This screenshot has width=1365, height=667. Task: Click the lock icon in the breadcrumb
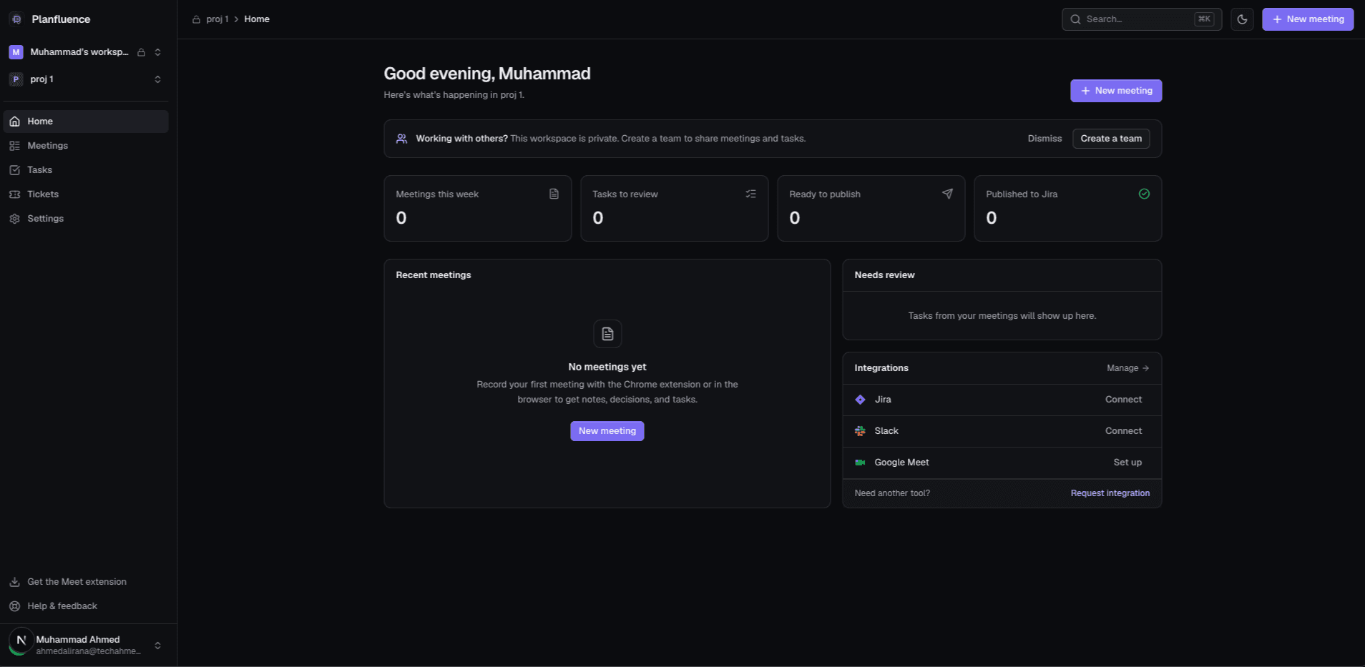click(x=196, y=19)
